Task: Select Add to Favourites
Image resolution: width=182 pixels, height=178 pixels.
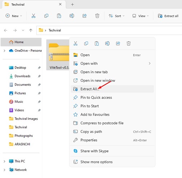Action: (x=112, y=115)
